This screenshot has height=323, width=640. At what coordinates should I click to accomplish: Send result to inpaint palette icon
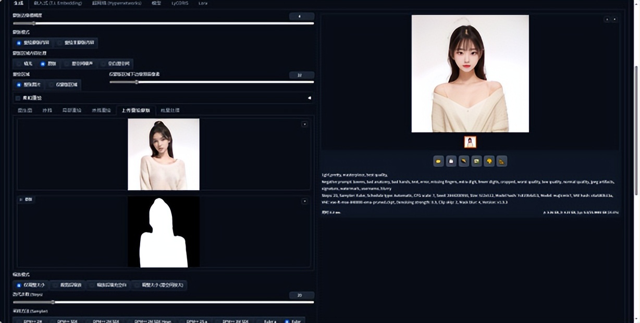tap(489, 161)
